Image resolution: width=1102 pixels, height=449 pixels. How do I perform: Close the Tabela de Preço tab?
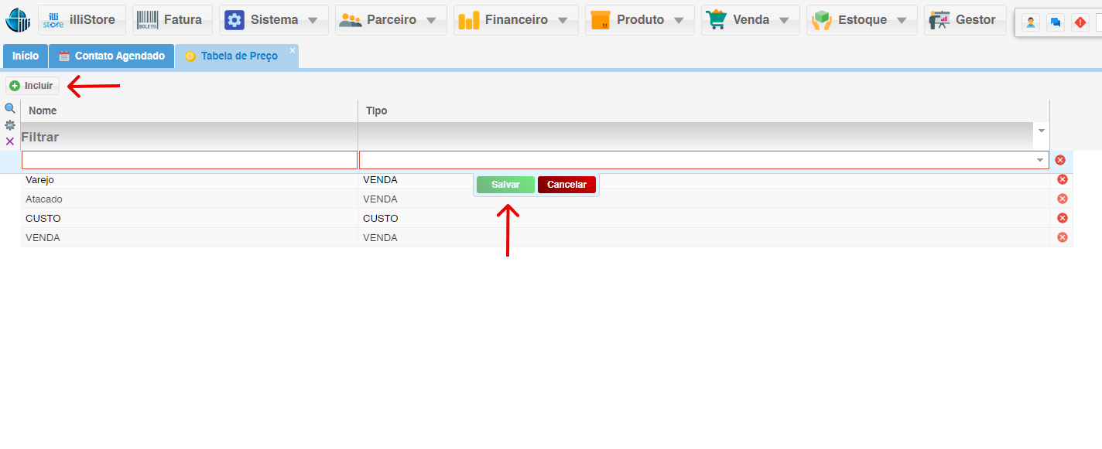tap(293, 50)
